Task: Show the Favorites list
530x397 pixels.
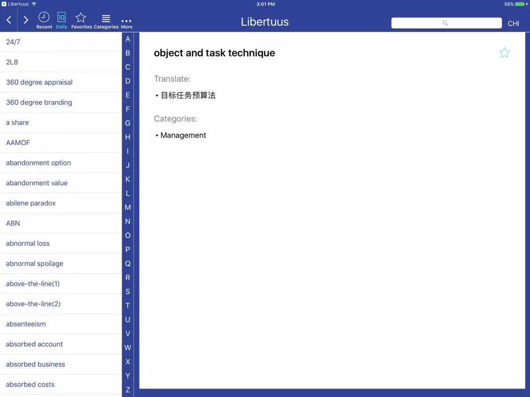Action: 81,21
